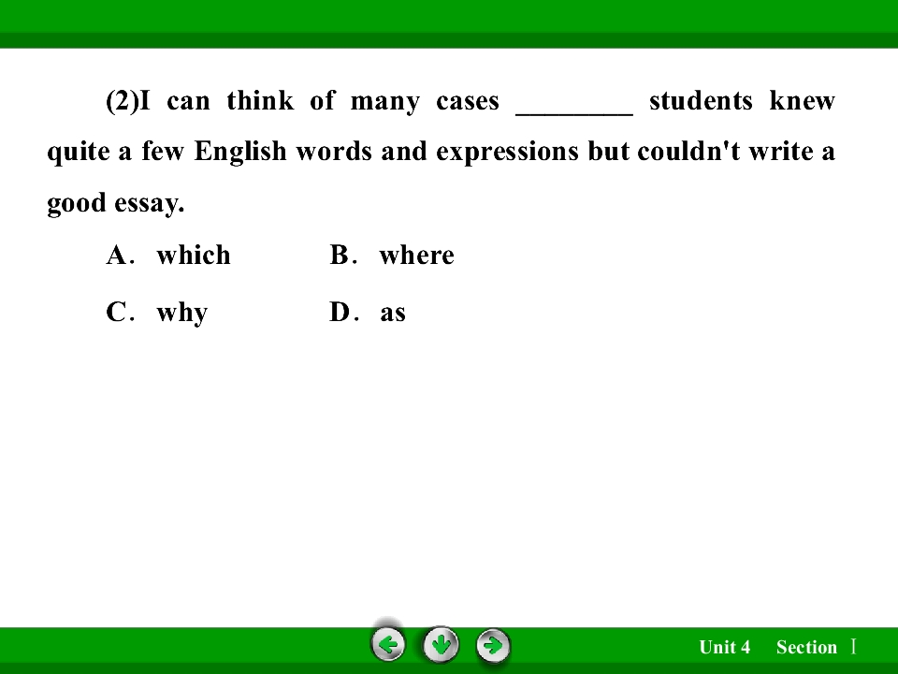
Task: Click the words "good essay."
Action: 116,203
